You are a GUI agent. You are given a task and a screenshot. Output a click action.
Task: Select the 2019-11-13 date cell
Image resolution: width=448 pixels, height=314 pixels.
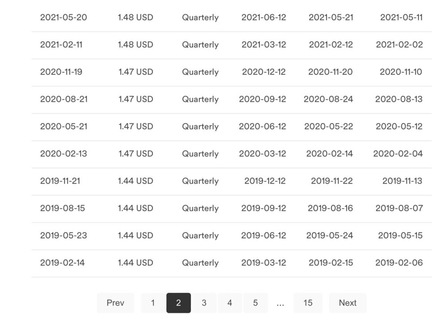(x=402, y=181)
